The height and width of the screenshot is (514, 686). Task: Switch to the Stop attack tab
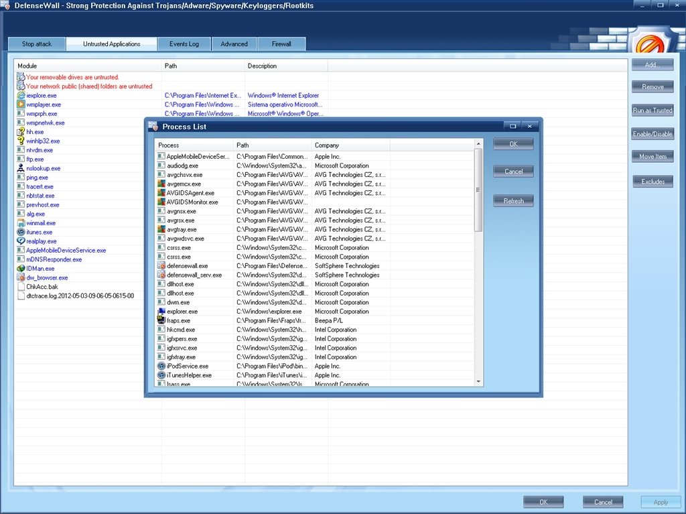point(37,44)
